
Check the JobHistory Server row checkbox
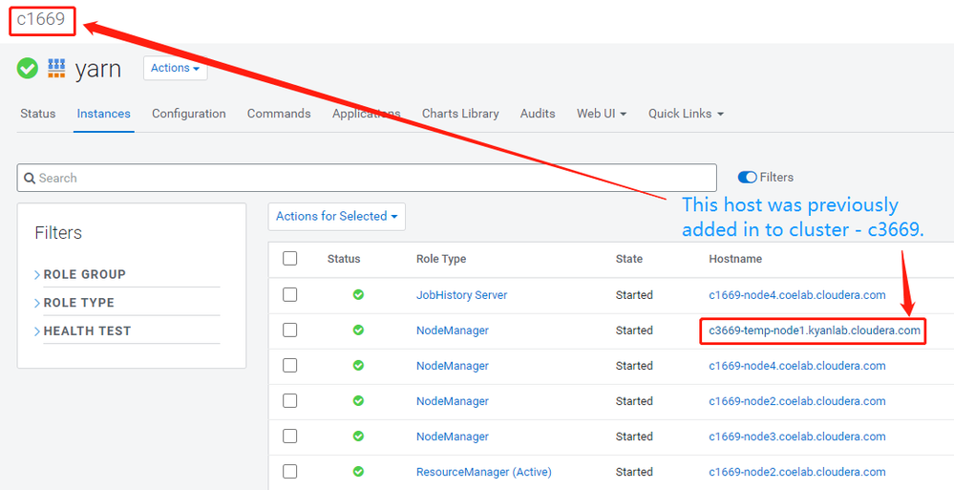pos(290,294)
